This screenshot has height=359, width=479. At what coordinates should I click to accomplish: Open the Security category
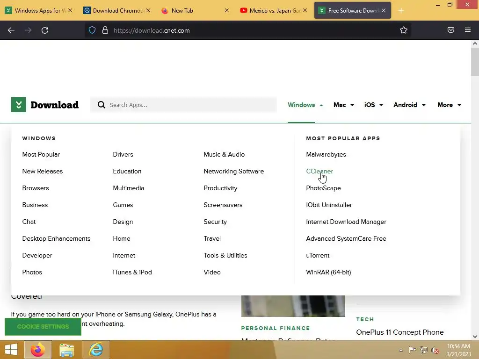215,222
